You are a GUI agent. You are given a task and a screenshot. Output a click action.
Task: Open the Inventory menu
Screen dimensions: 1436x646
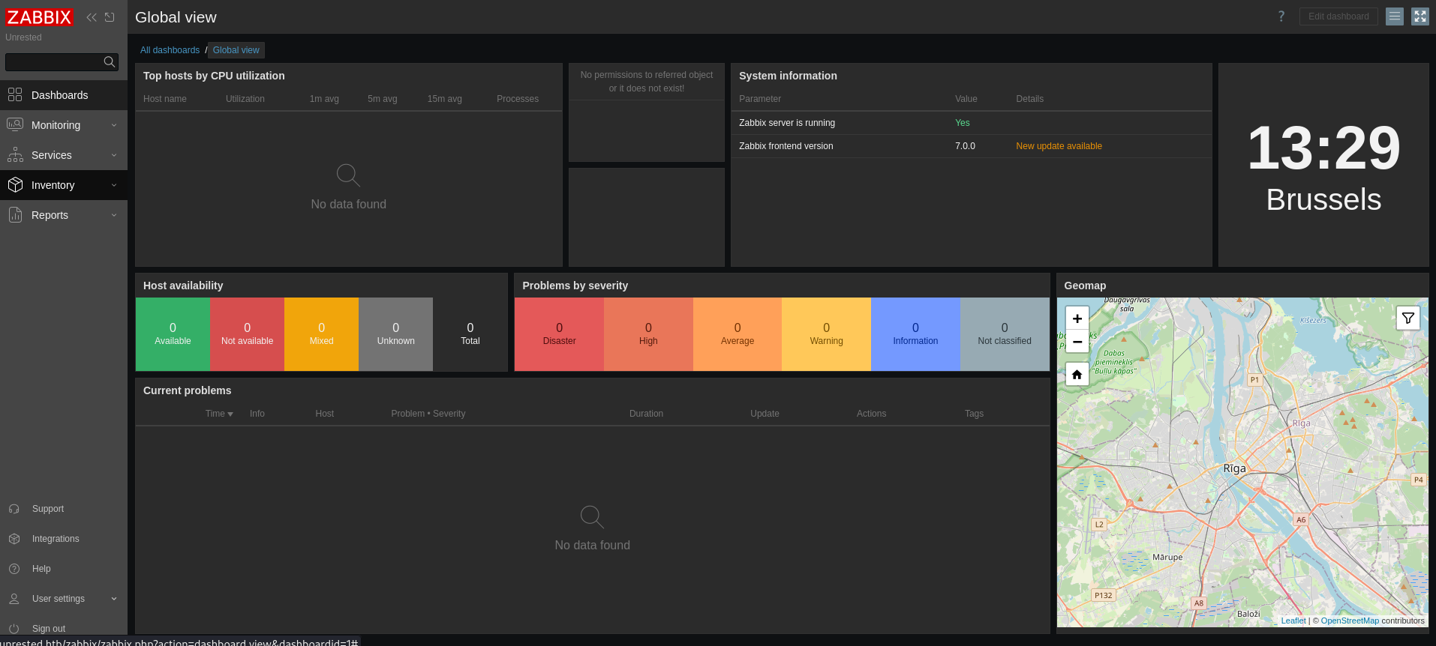pyautogui.click(x=64, y=185)
